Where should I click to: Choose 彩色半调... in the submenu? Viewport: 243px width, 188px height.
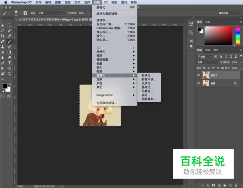149,79
